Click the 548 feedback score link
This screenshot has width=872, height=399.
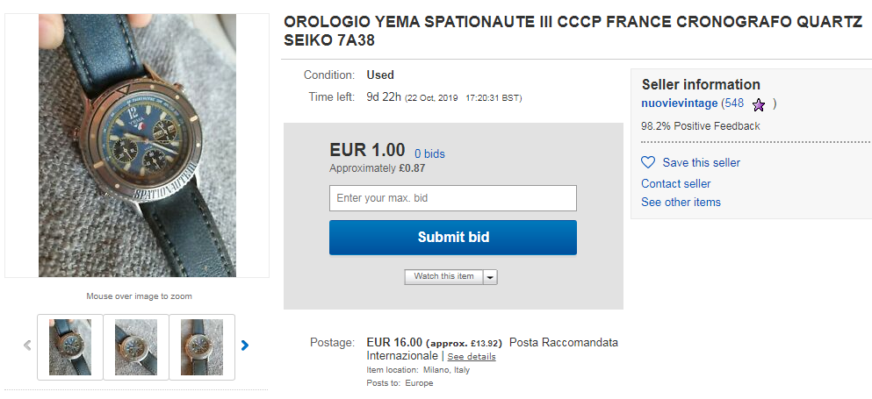(734, 103)
